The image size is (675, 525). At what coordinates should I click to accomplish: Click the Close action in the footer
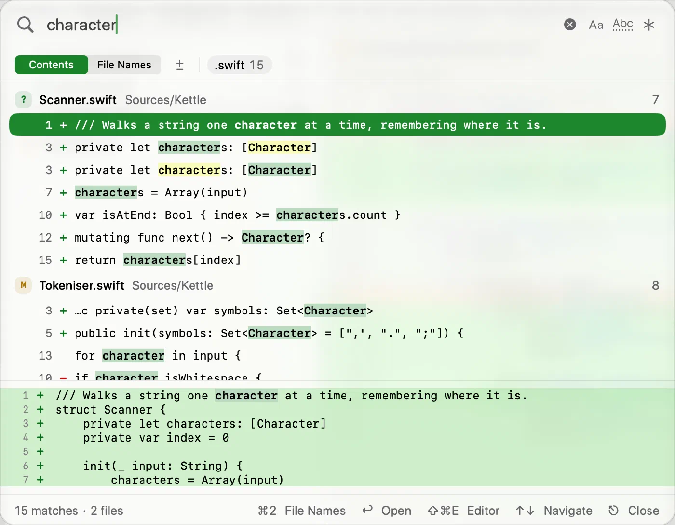[634, 511]
